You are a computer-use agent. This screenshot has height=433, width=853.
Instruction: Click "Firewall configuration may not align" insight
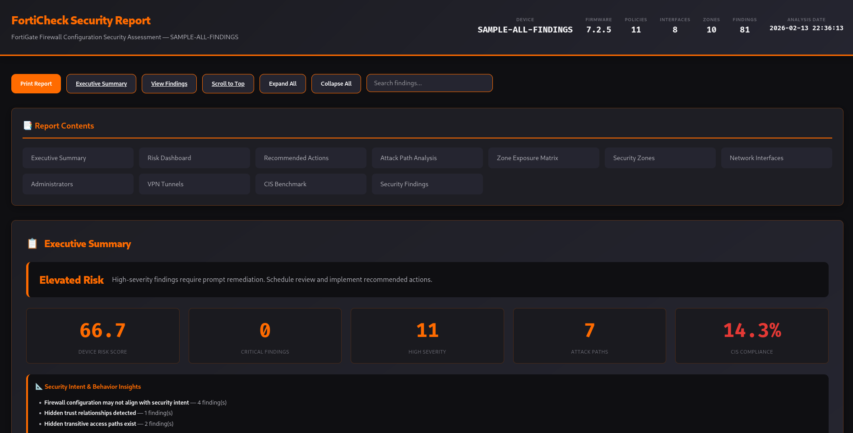pyautogui.click(x=135, y=403)
